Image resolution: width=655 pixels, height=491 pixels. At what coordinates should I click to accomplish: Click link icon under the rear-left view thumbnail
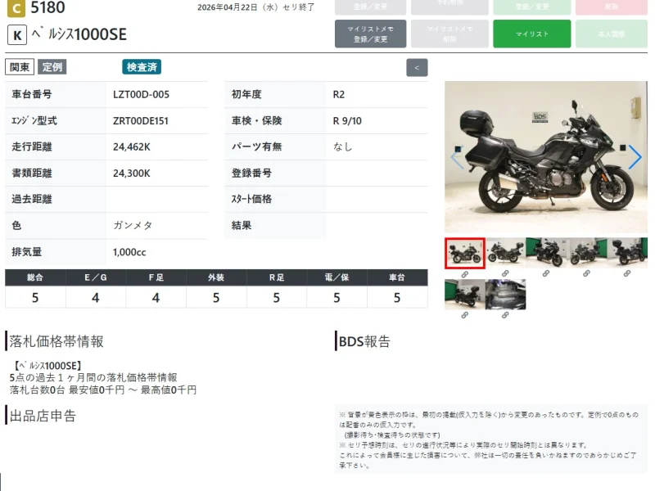(x=464, y=315)
